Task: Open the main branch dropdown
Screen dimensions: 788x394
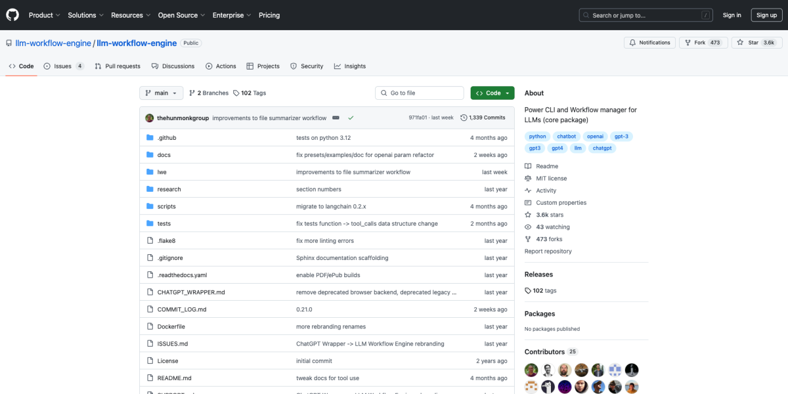Action: (x=161, y=93)
